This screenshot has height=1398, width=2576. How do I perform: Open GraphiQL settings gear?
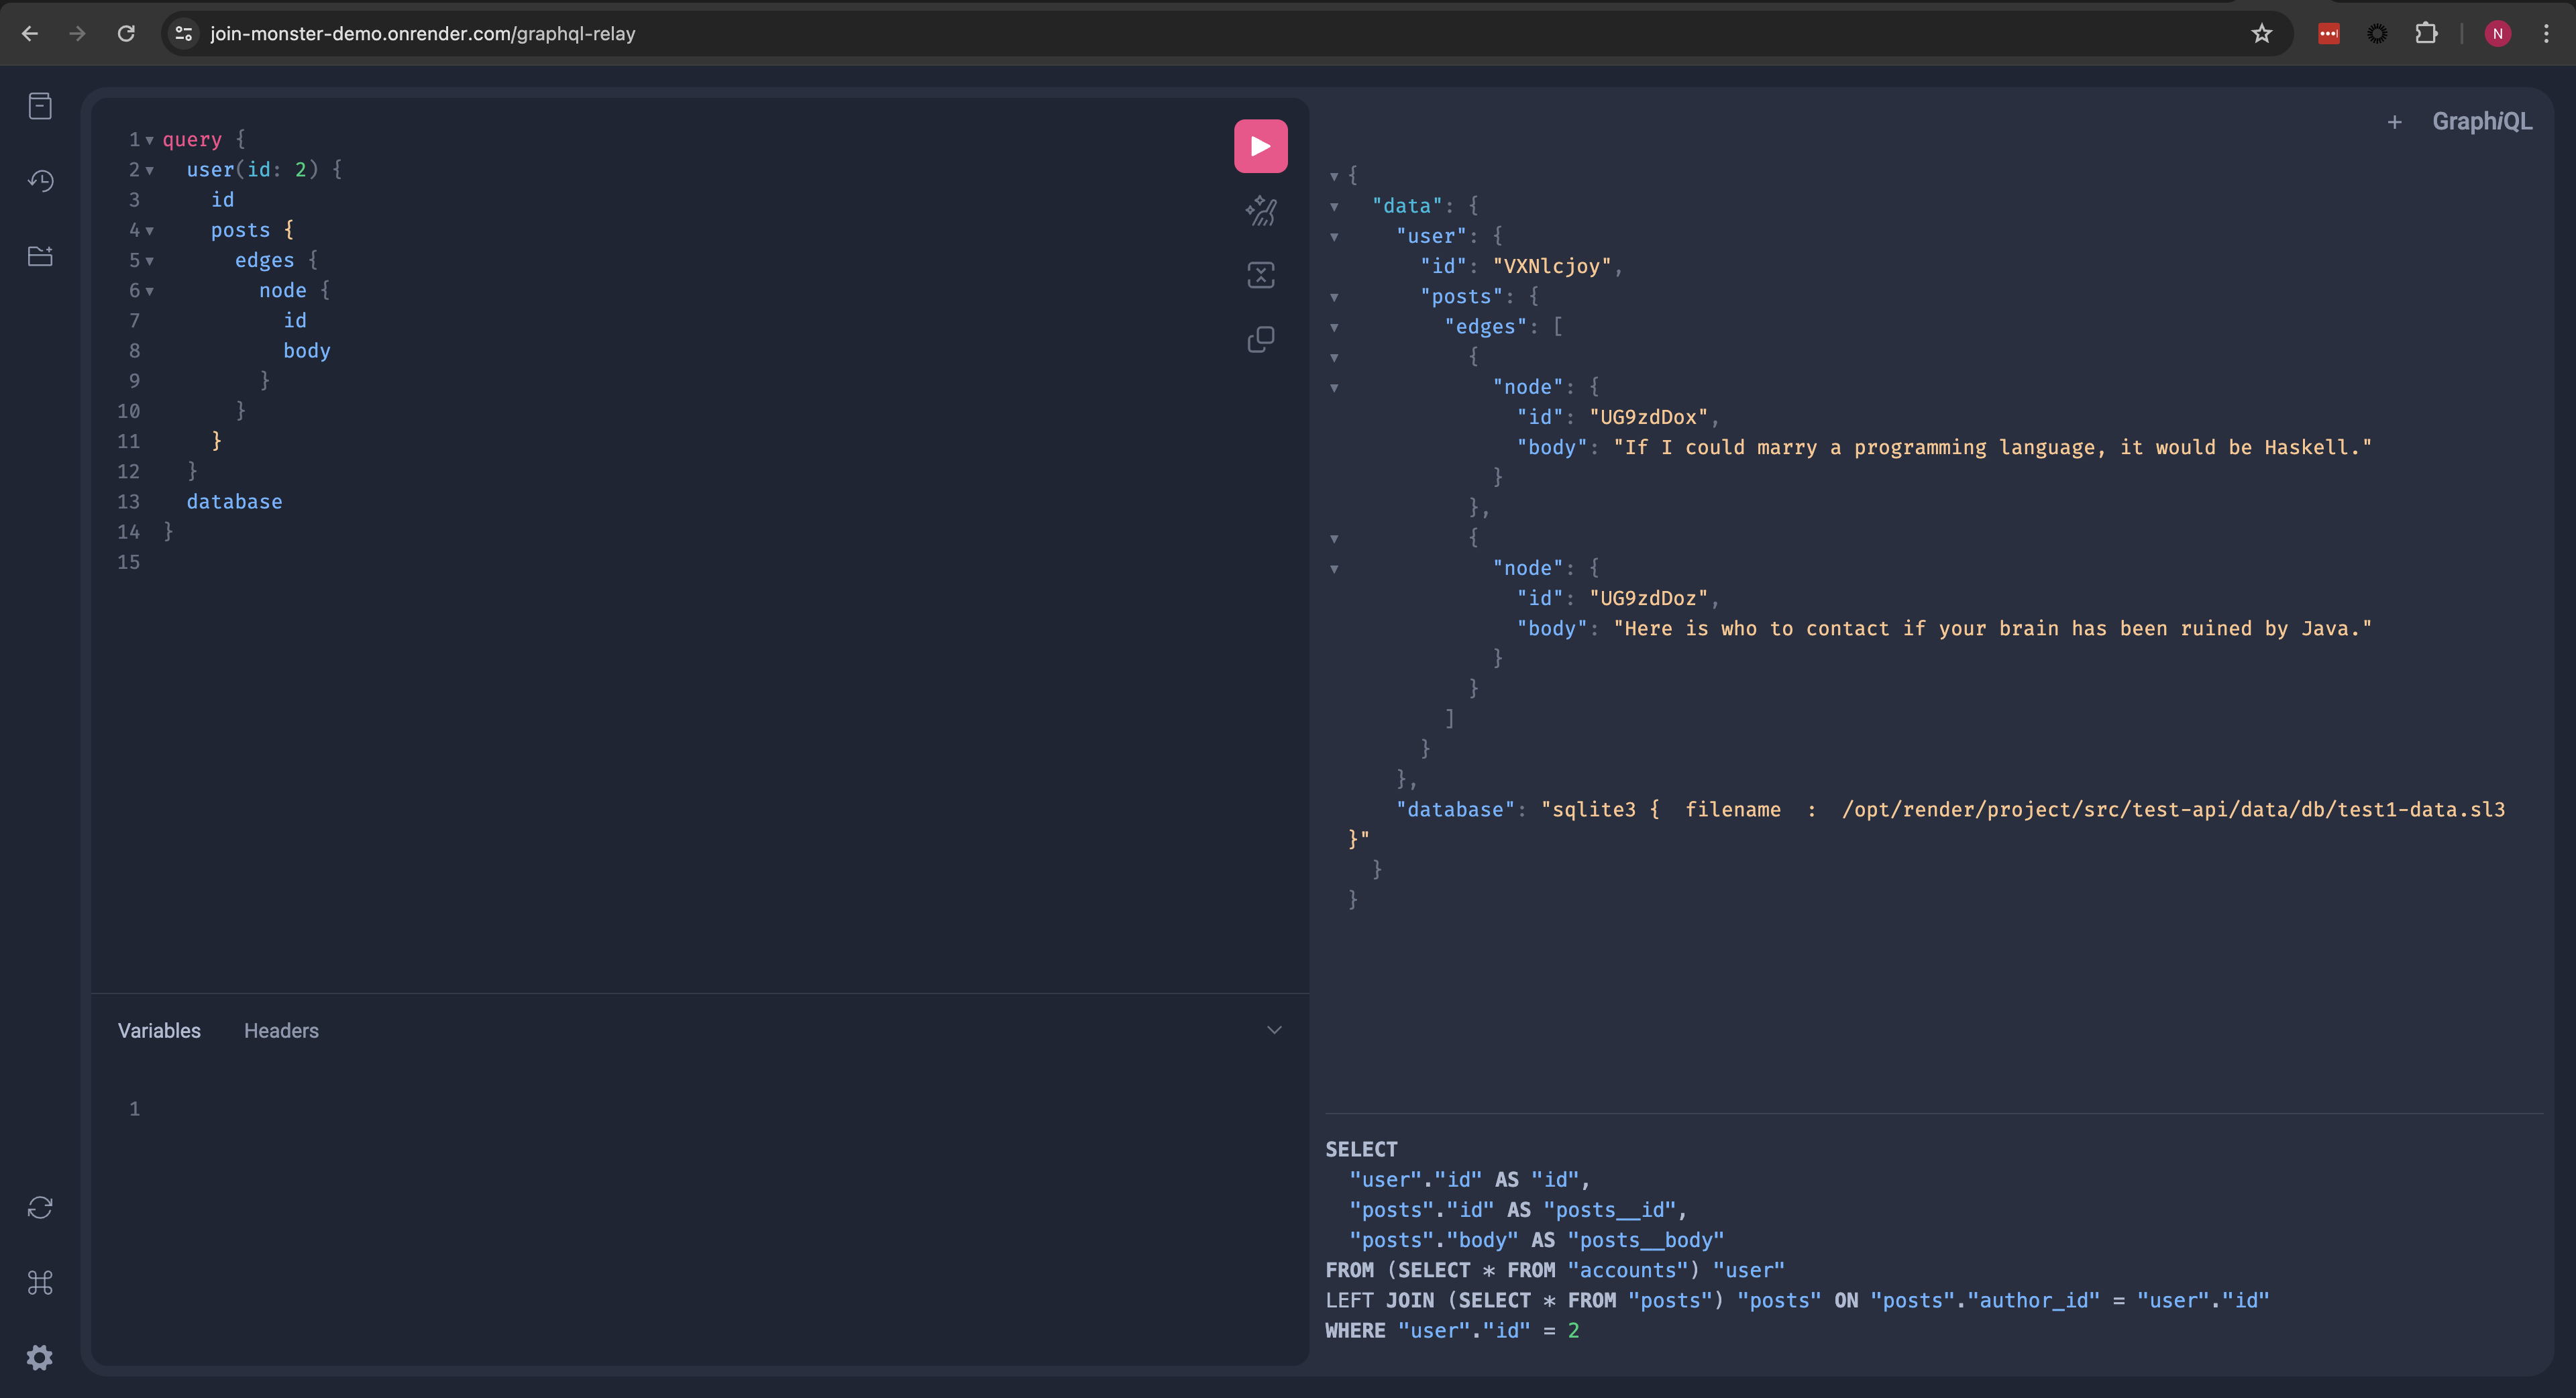point(40,1357)
